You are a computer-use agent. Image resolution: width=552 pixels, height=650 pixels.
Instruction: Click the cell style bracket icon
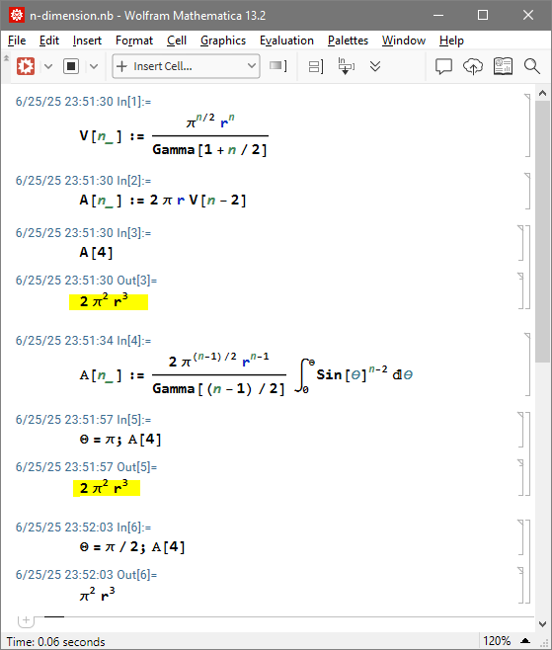pyautogui.click(x=277, y=66)
